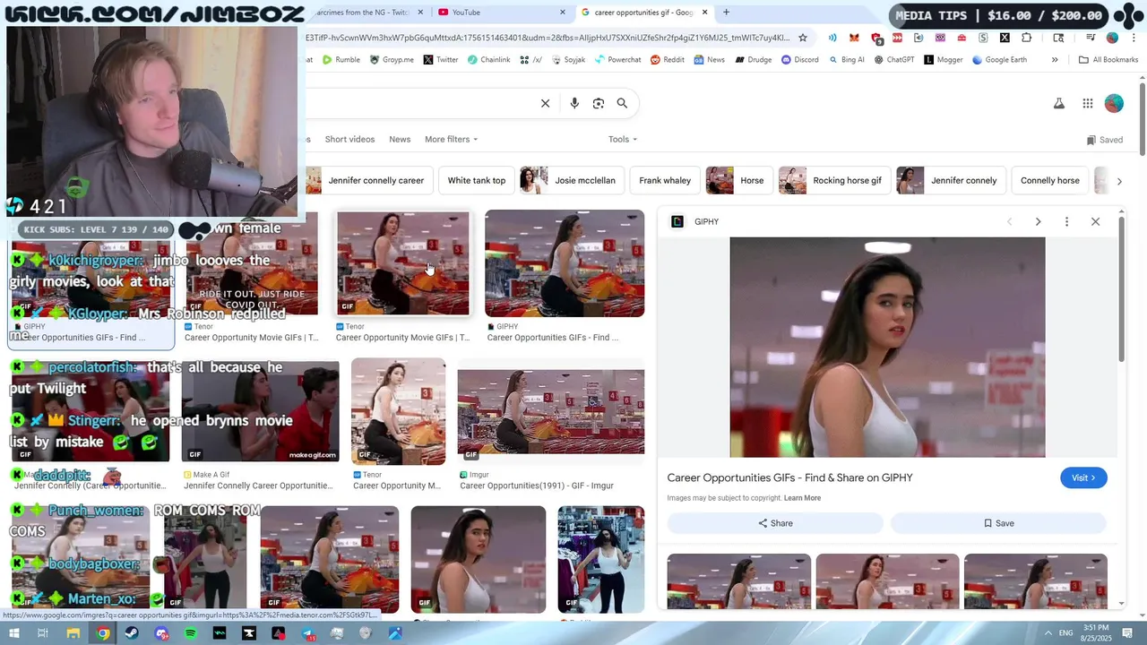1147x645 pixels.
Task: Open File Explorer from taskbar
Action: pos(73,633)
